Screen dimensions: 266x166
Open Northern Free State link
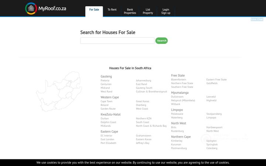pyautogui.click(x=182, y=83)
